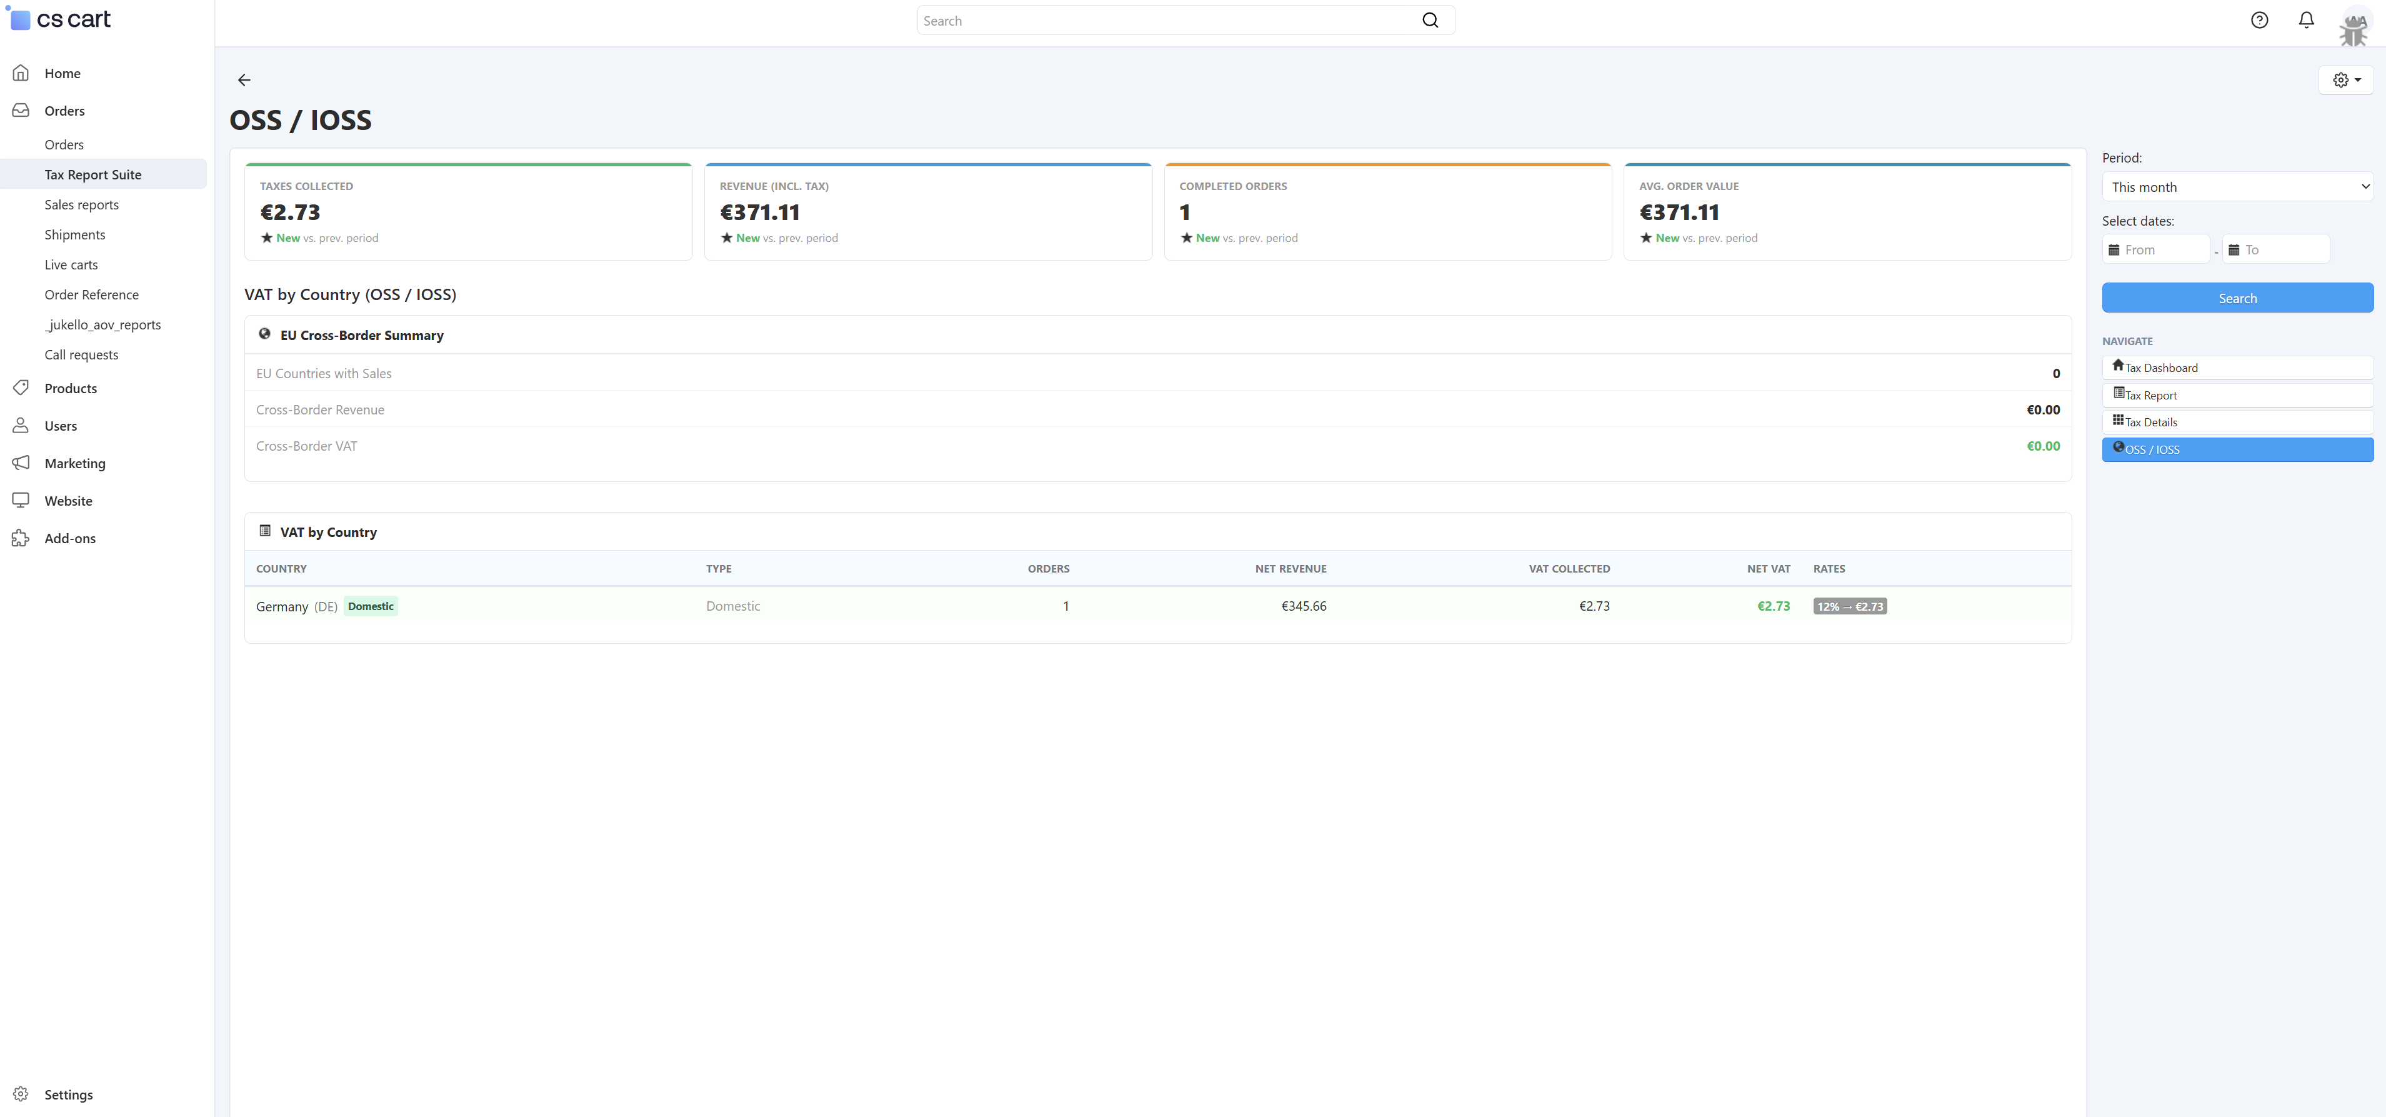The height and width of the screenshot is (1117, 2386).
Task: Click the Add-ons puzzle icon
Action: pos(21,538)
